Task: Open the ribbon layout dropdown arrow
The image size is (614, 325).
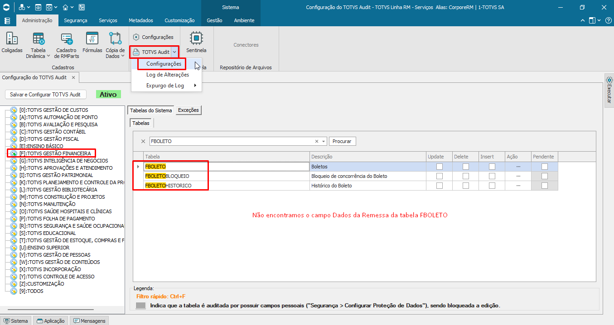Action: coord(599,20)
